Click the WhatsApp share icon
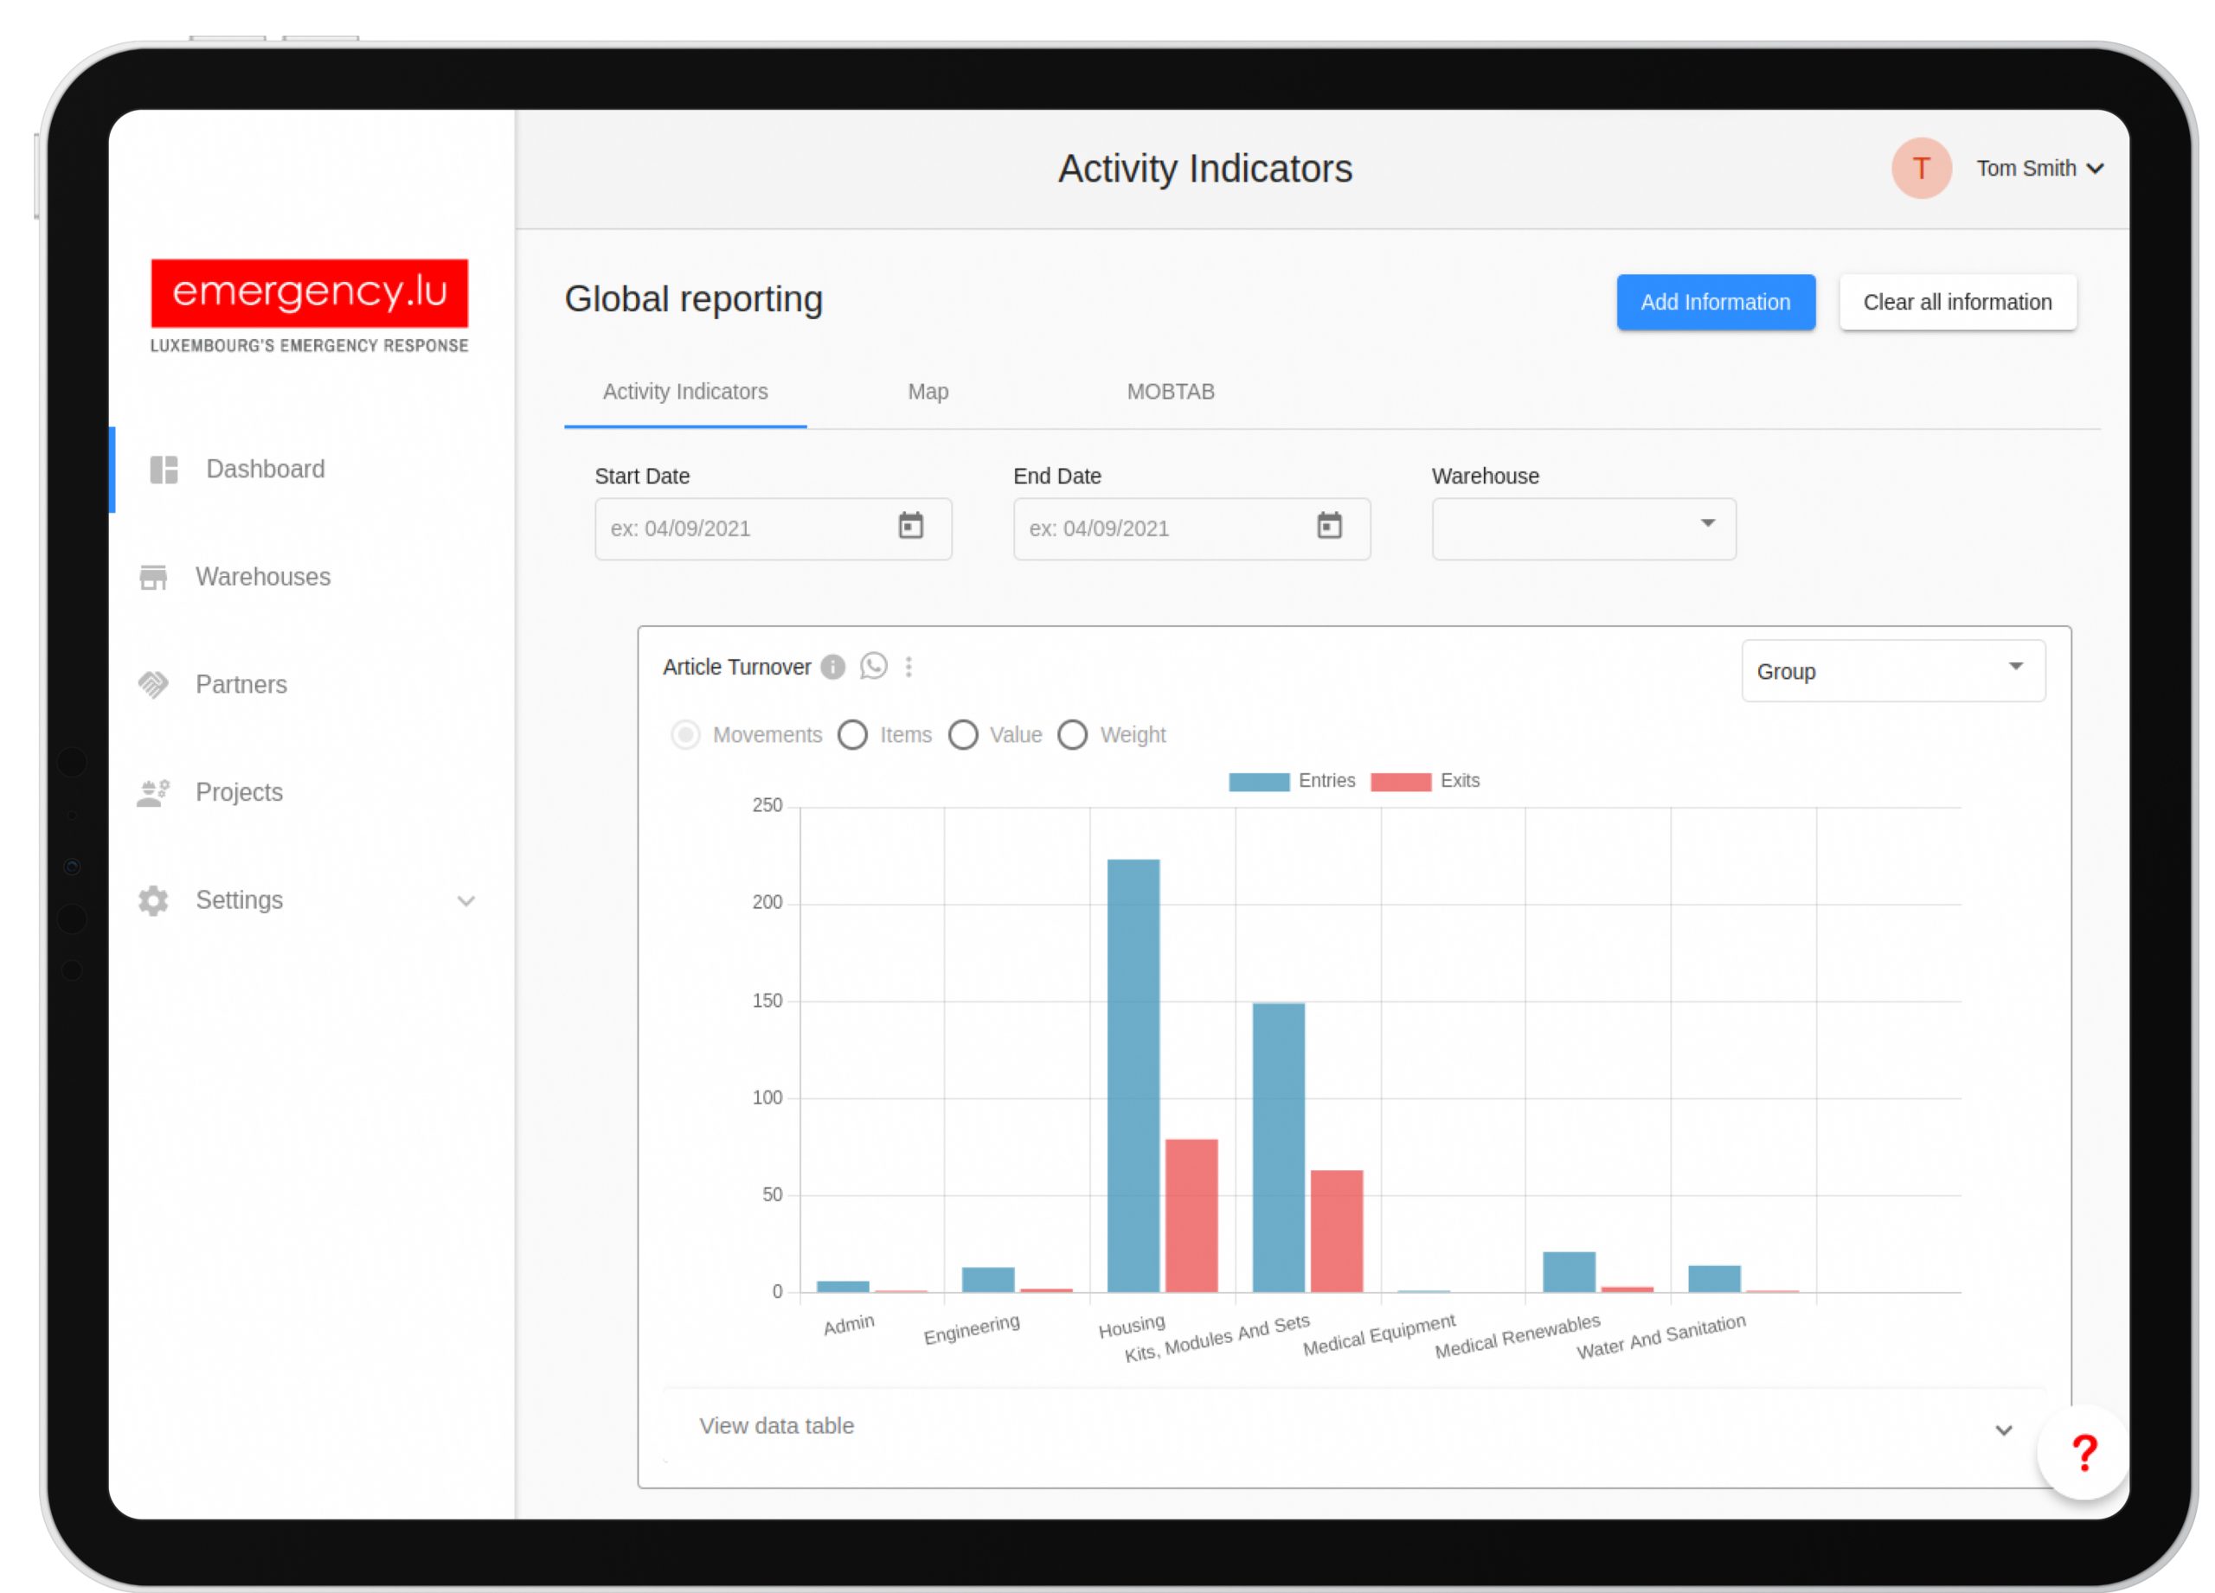 point(873,666)
